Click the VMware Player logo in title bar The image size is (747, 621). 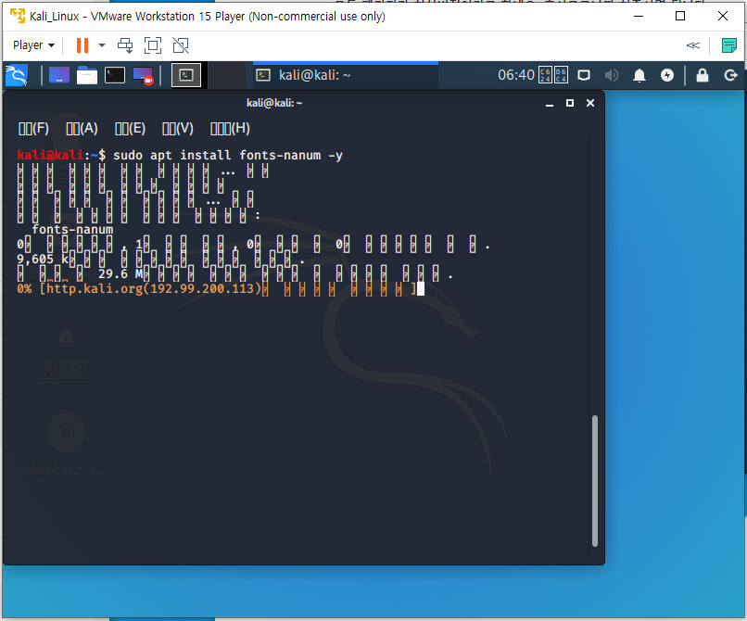(x=18, y=16)
